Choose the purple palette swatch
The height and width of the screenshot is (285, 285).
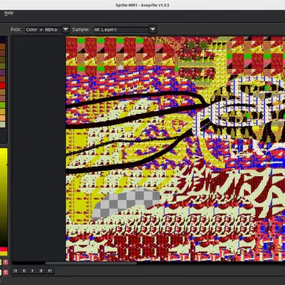[3, 73]
